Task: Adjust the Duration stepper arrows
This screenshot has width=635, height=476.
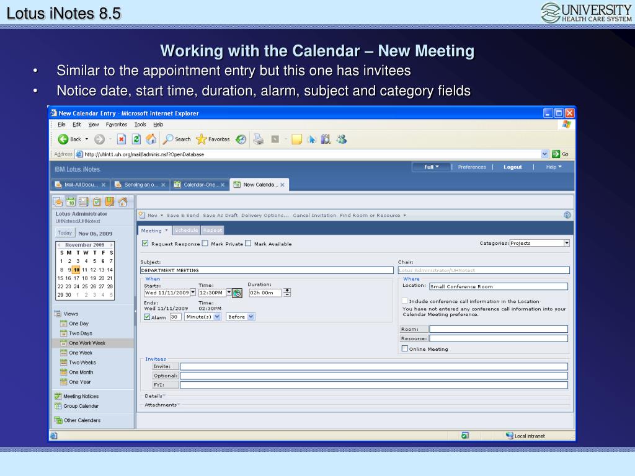Action: click(x=287, y=293)
